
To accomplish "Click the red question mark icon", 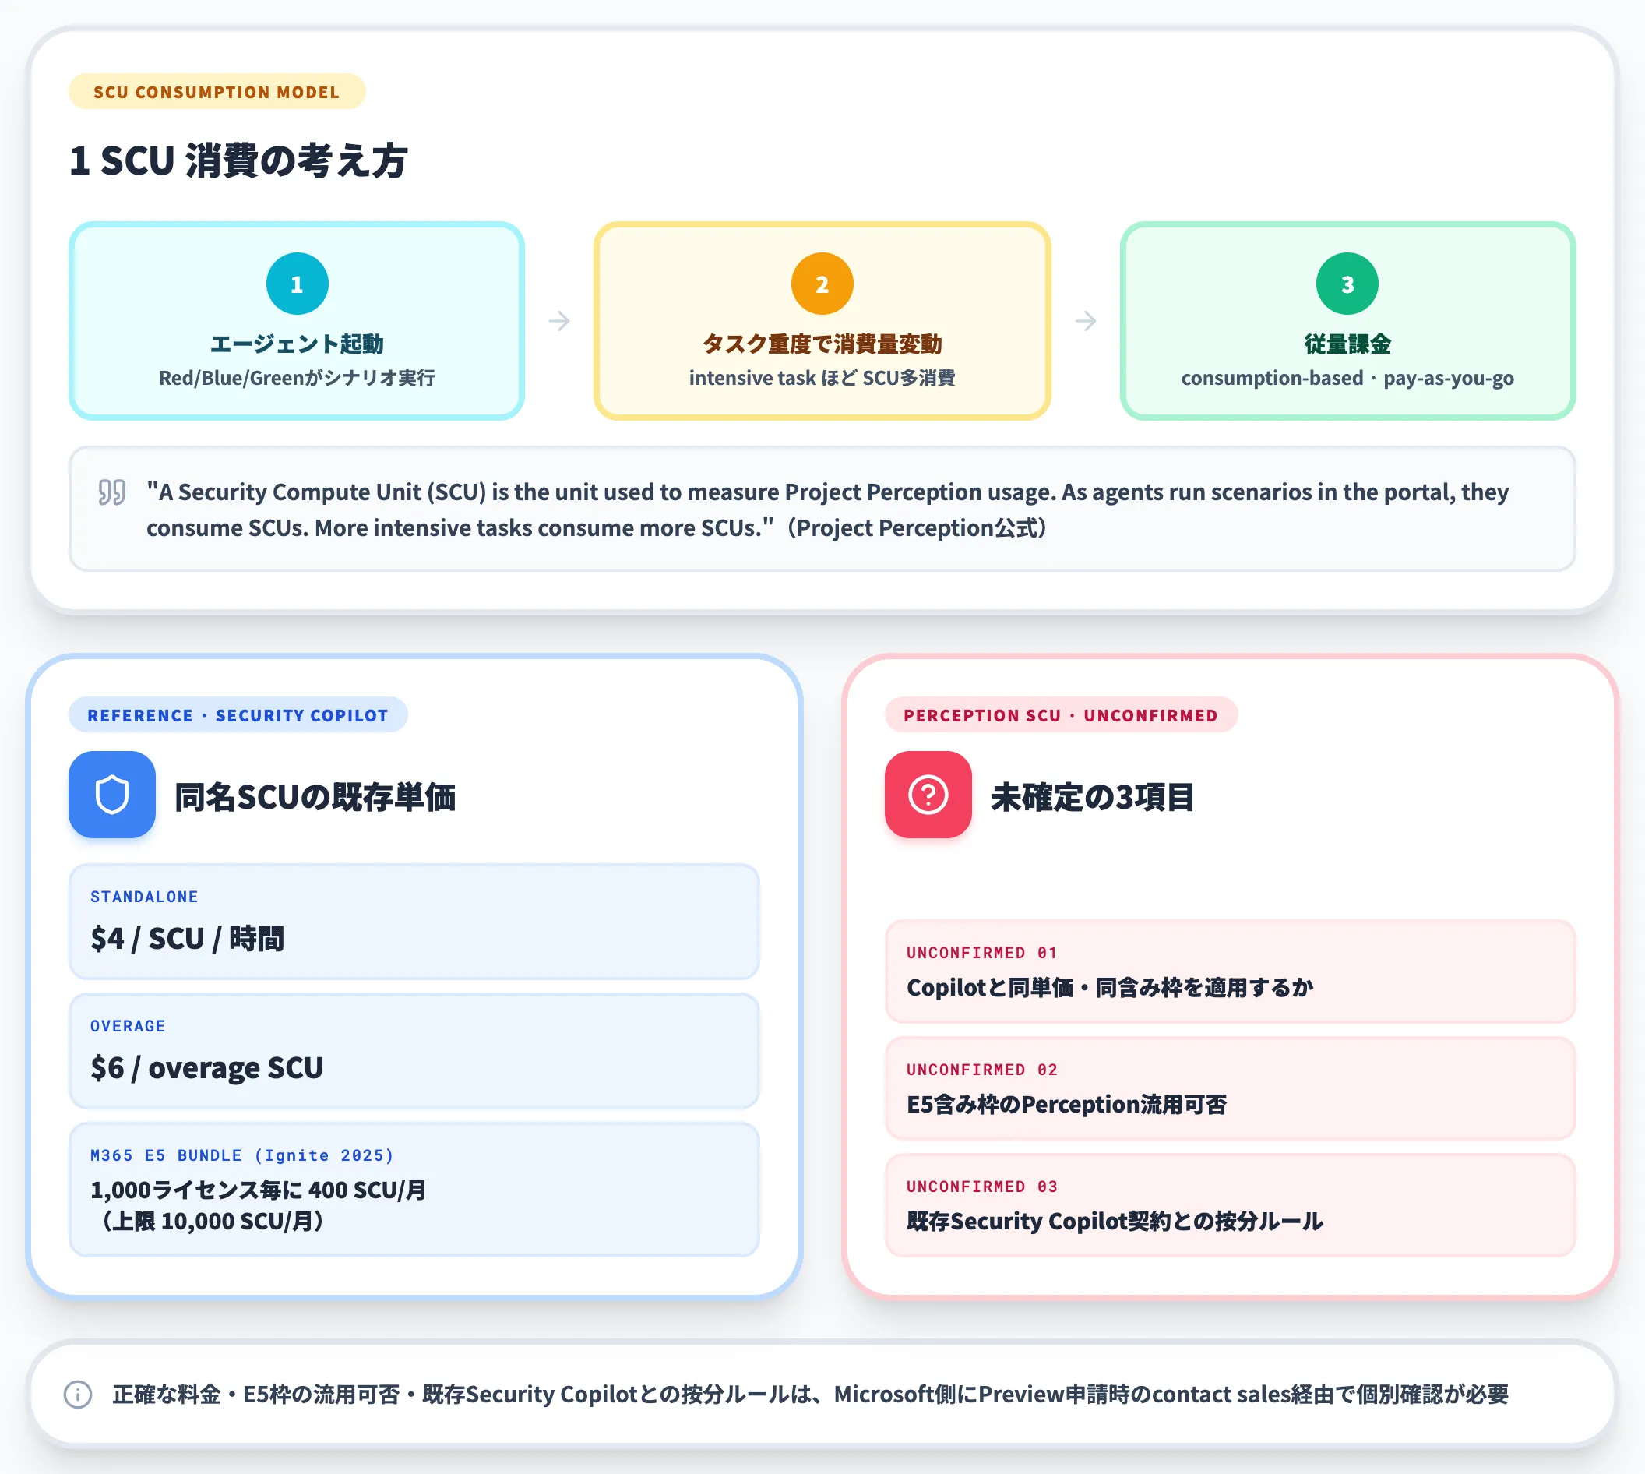I will tap(928, 795).
